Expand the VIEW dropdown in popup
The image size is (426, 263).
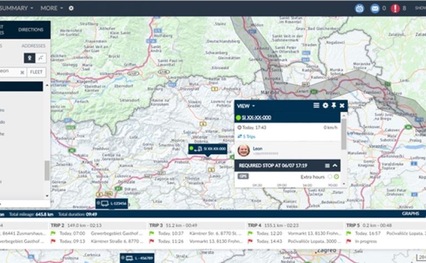pos(246,106)
